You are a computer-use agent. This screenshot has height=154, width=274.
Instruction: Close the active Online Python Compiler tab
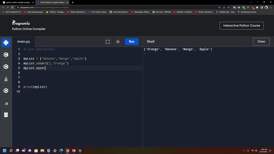click(x=67, y=3)
